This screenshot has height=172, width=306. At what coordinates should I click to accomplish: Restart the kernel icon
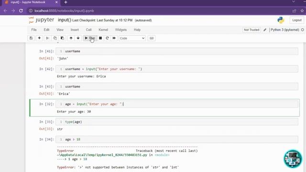107,38
